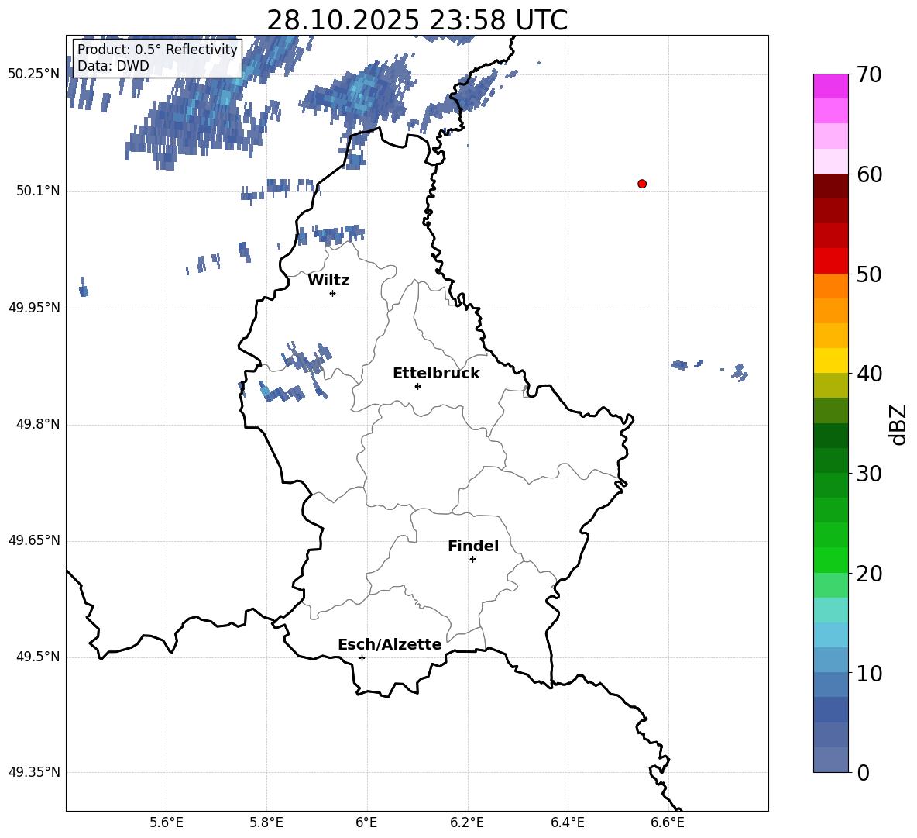
Task: Click the Findel station cross marker
Action: coord(472,560)
